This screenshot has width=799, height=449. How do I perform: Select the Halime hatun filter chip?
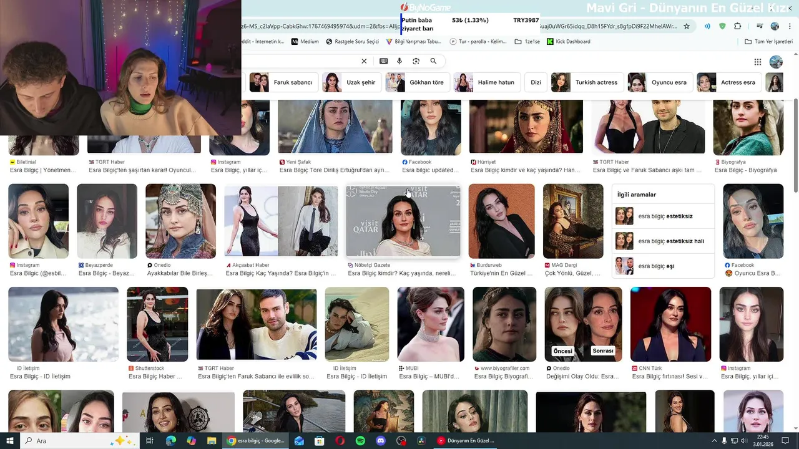[x=488, y=82]
